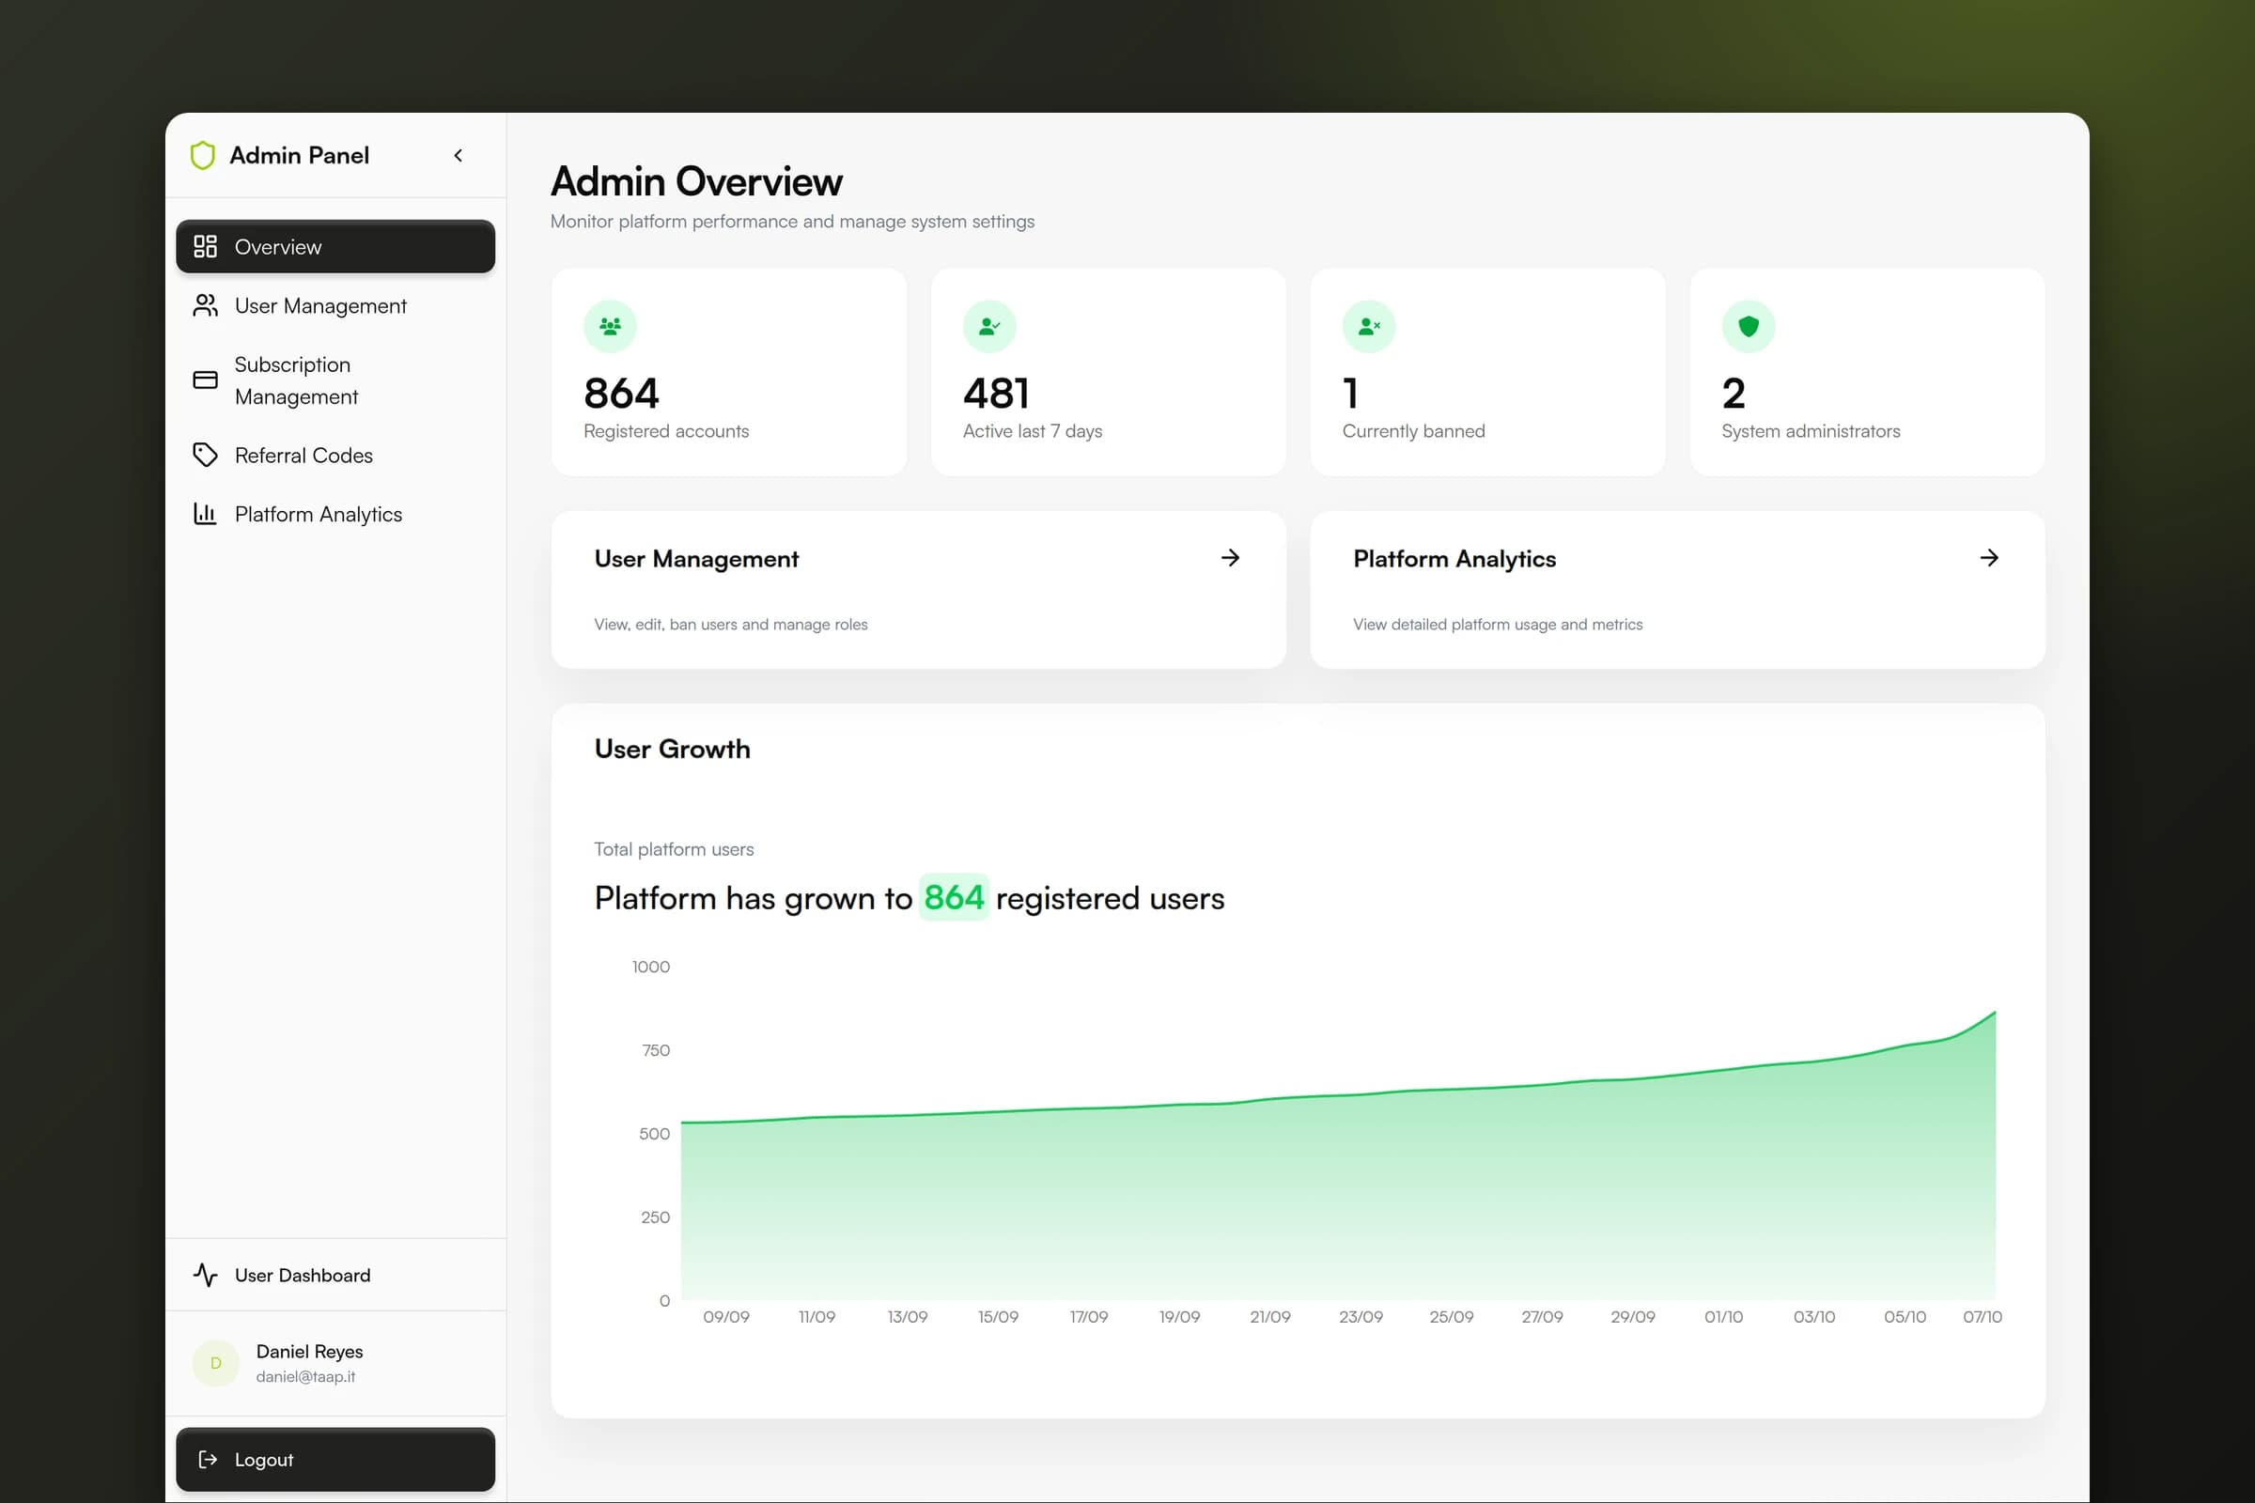Go to User Dashboard
2255x1503 pixels.
tap(335, 1275)
